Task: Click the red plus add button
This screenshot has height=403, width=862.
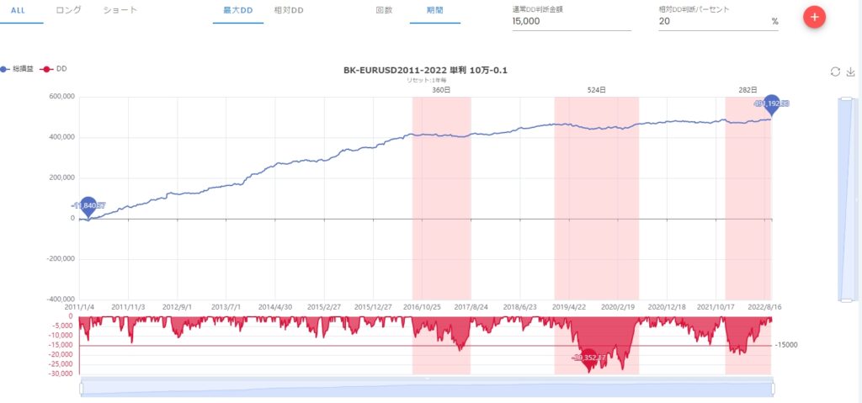Action: point(814,17)
